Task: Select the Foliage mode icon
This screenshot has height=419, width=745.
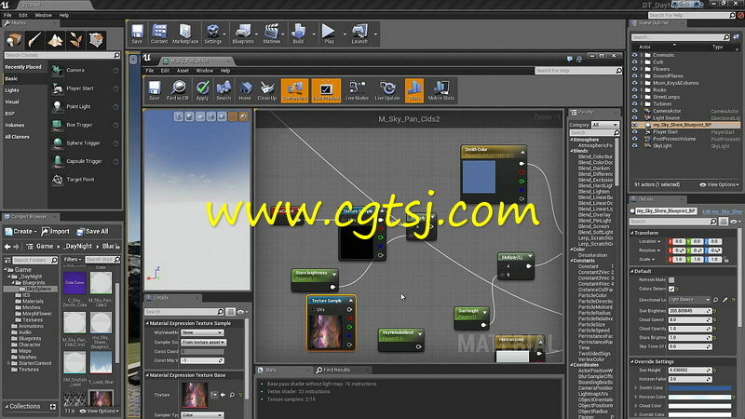Action: coord(75,40)
